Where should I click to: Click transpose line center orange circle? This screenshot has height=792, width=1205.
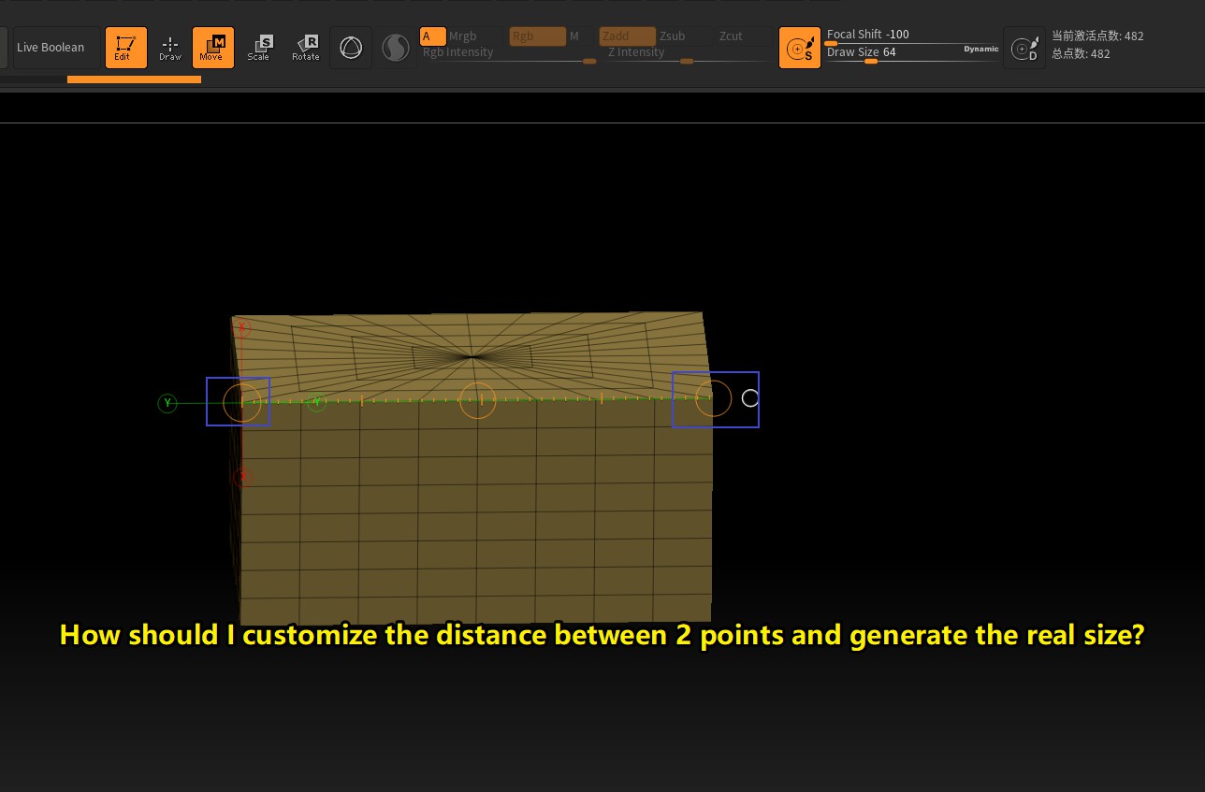click(477, 400)
